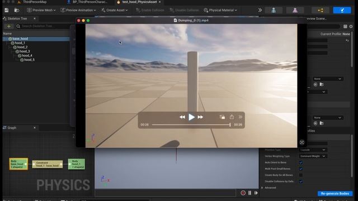Close the Graph panel

click(x=35, y=128)
